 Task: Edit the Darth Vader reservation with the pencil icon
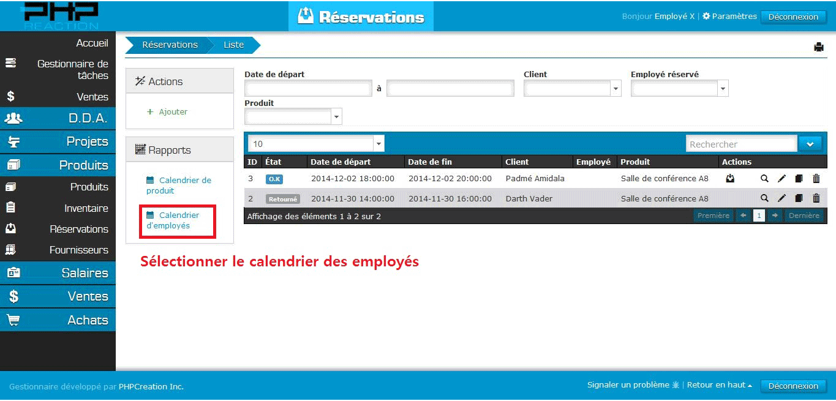click(x=781, y=198)
